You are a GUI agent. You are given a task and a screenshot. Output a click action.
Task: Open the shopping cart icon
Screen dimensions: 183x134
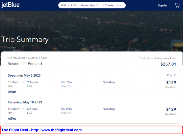click(177, 5)
